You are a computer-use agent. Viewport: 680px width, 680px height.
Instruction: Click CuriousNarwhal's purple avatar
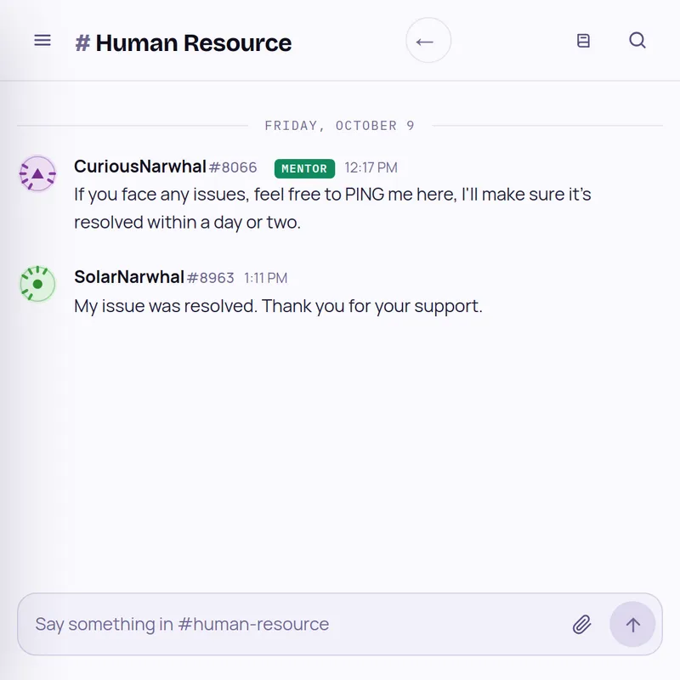37,173
